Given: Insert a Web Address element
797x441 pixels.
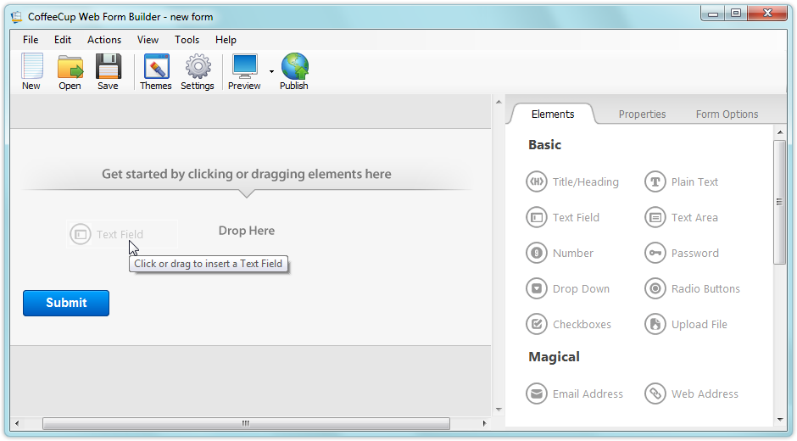Looking at the screenshot, I should [691, 394].
